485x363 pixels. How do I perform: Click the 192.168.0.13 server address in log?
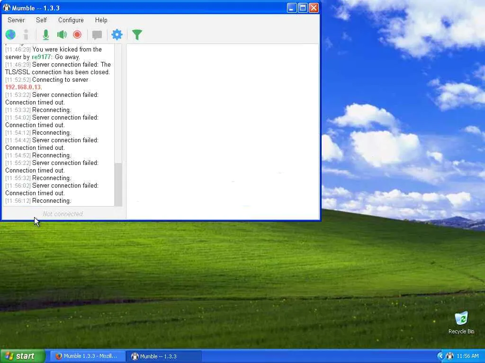tap(23, 87)
